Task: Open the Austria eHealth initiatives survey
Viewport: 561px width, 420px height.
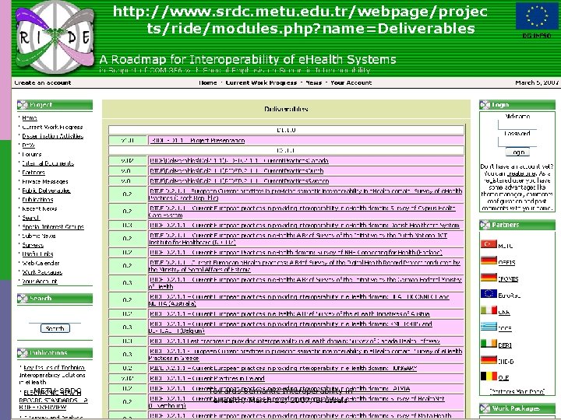Action: point(290,314)
